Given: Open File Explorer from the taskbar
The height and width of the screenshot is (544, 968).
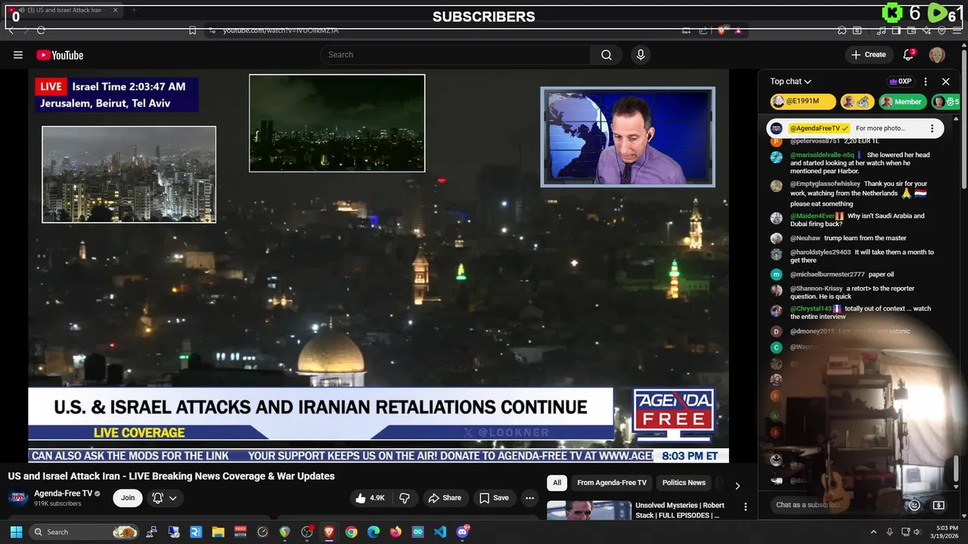Looking at the screenshot, I should [x=218, y=532].
